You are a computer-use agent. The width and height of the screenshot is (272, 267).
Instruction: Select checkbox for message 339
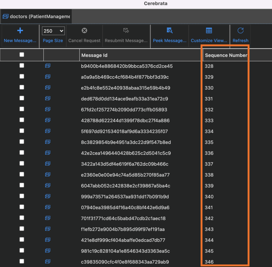pos(22,185)
